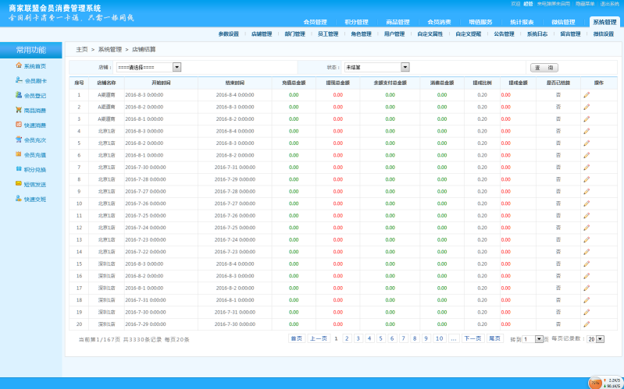Click the pencil icon for row 20

pyautogui.click(x=586, y=324)
